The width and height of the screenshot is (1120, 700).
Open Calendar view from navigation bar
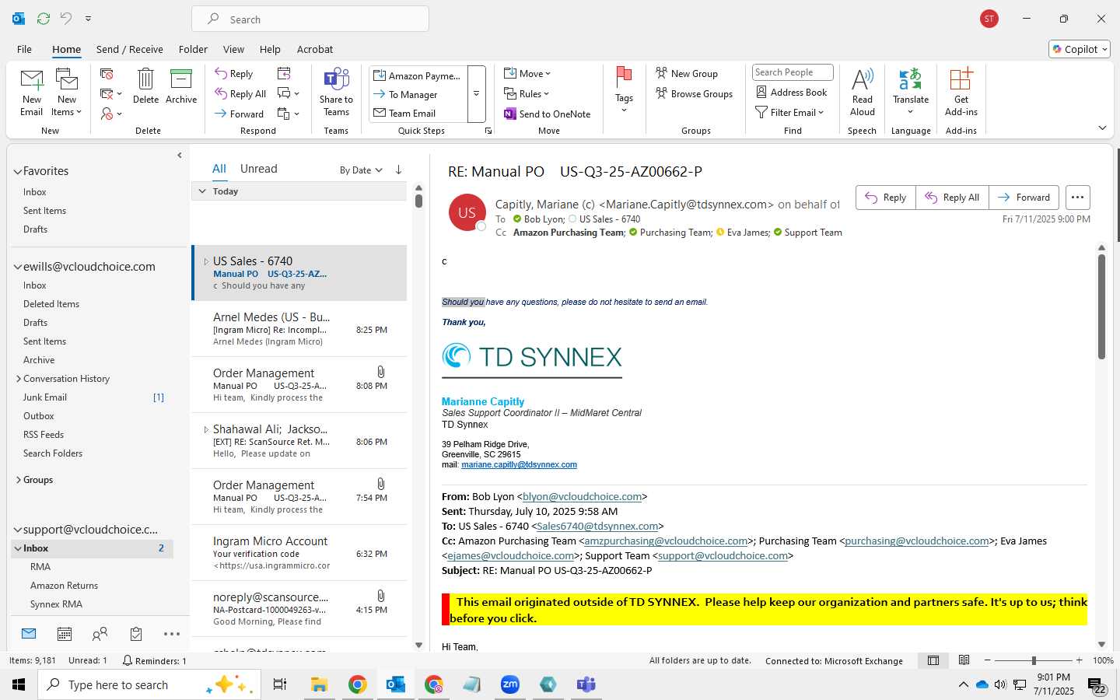pyautogui.click(x=65, y=634)
